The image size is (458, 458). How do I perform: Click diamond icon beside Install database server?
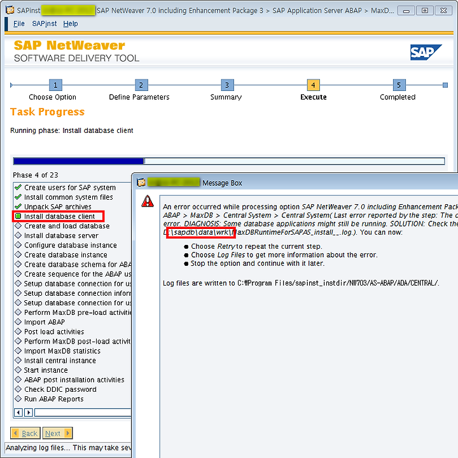point(18,235)
